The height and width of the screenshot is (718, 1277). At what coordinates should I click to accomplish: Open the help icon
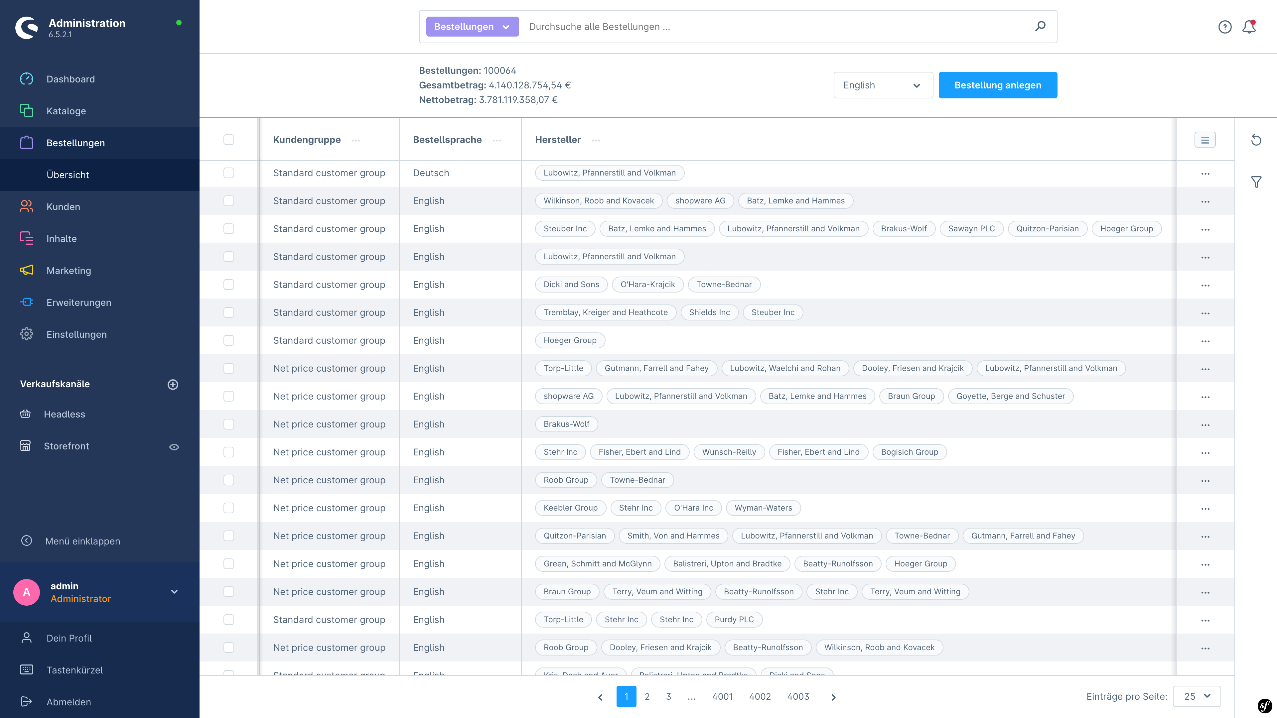pos(1224,27)
